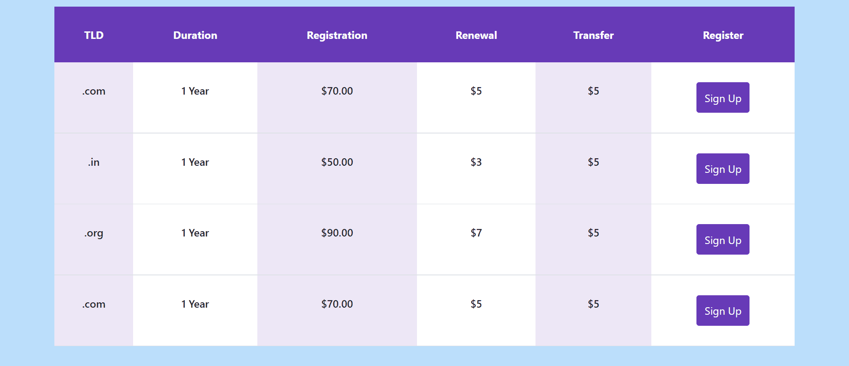Click the $70.00 registration price for .com
The image size is (849, 366).
pyautogui.click(x=337, y=91)
